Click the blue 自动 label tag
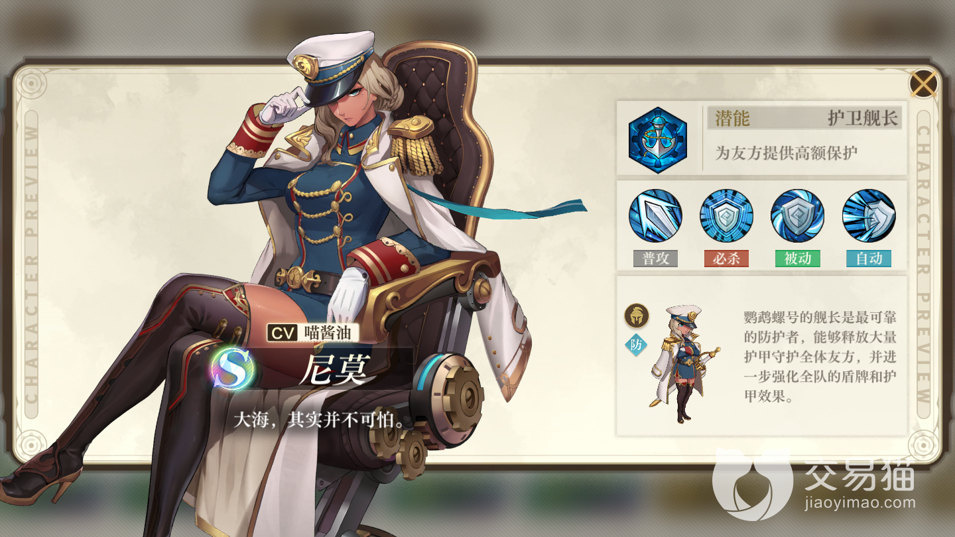The image size is (955, 537). click(x=869, y=259)
